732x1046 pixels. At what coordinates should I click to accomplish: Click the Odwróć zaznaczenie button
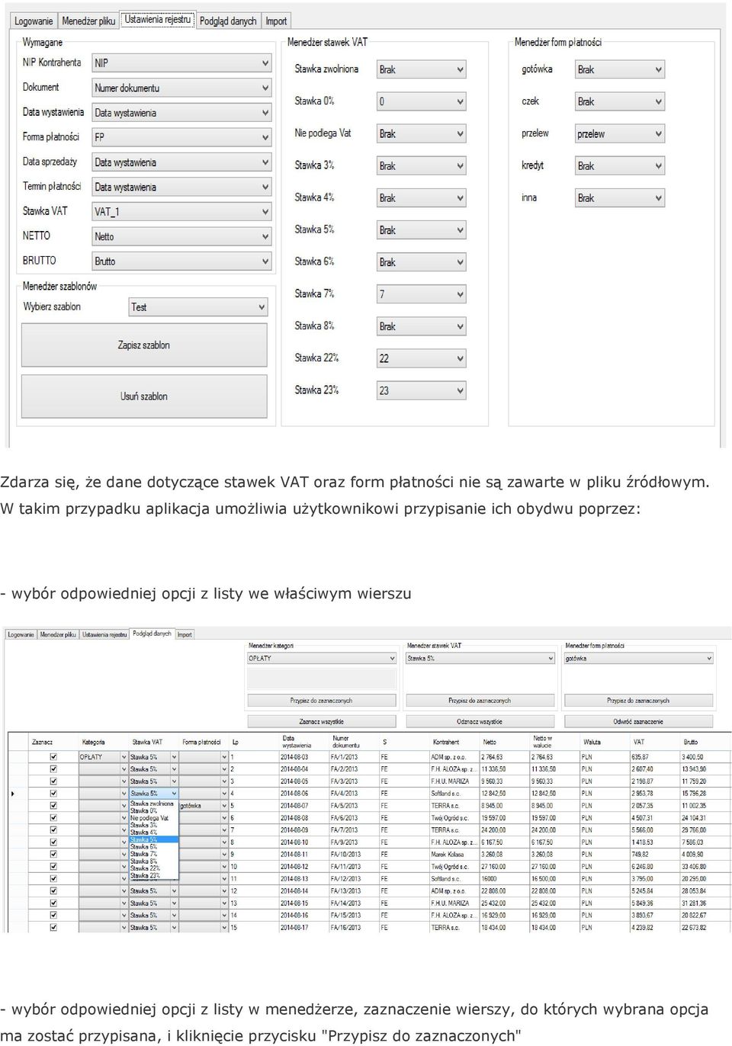638,721
